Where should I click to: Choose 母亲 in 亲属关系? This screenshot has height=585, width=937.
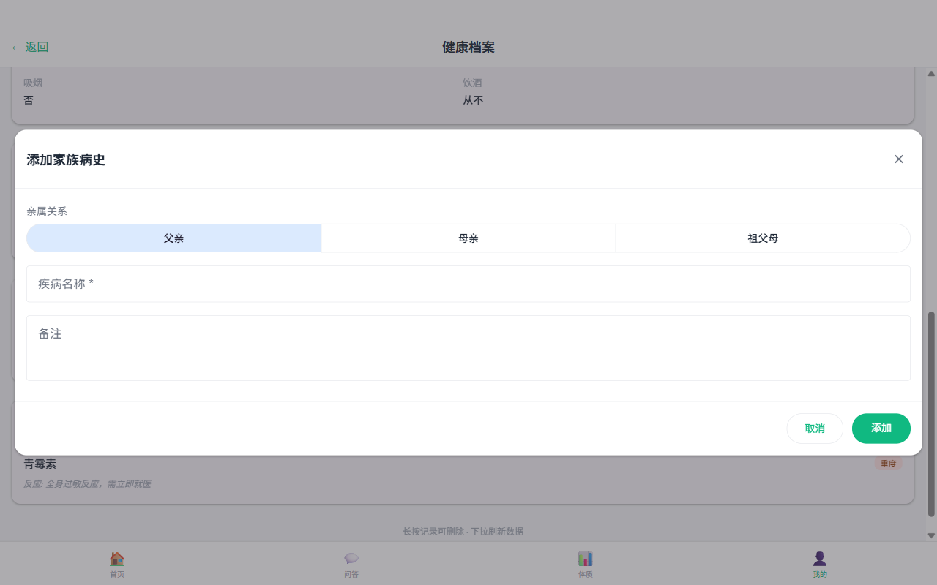pyautogui.click(x=468, y=238)
